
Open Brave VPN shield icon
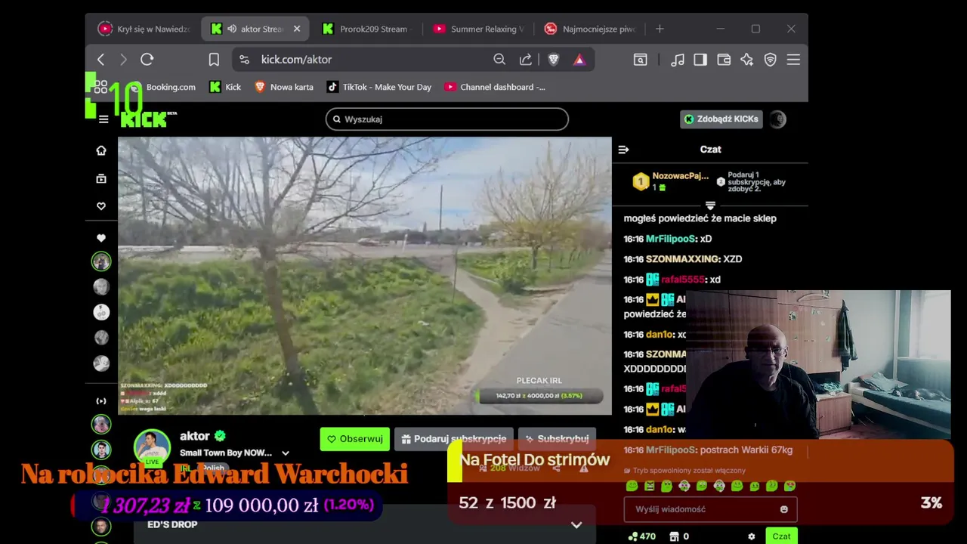pyautogui.click(x=771, y=59)
